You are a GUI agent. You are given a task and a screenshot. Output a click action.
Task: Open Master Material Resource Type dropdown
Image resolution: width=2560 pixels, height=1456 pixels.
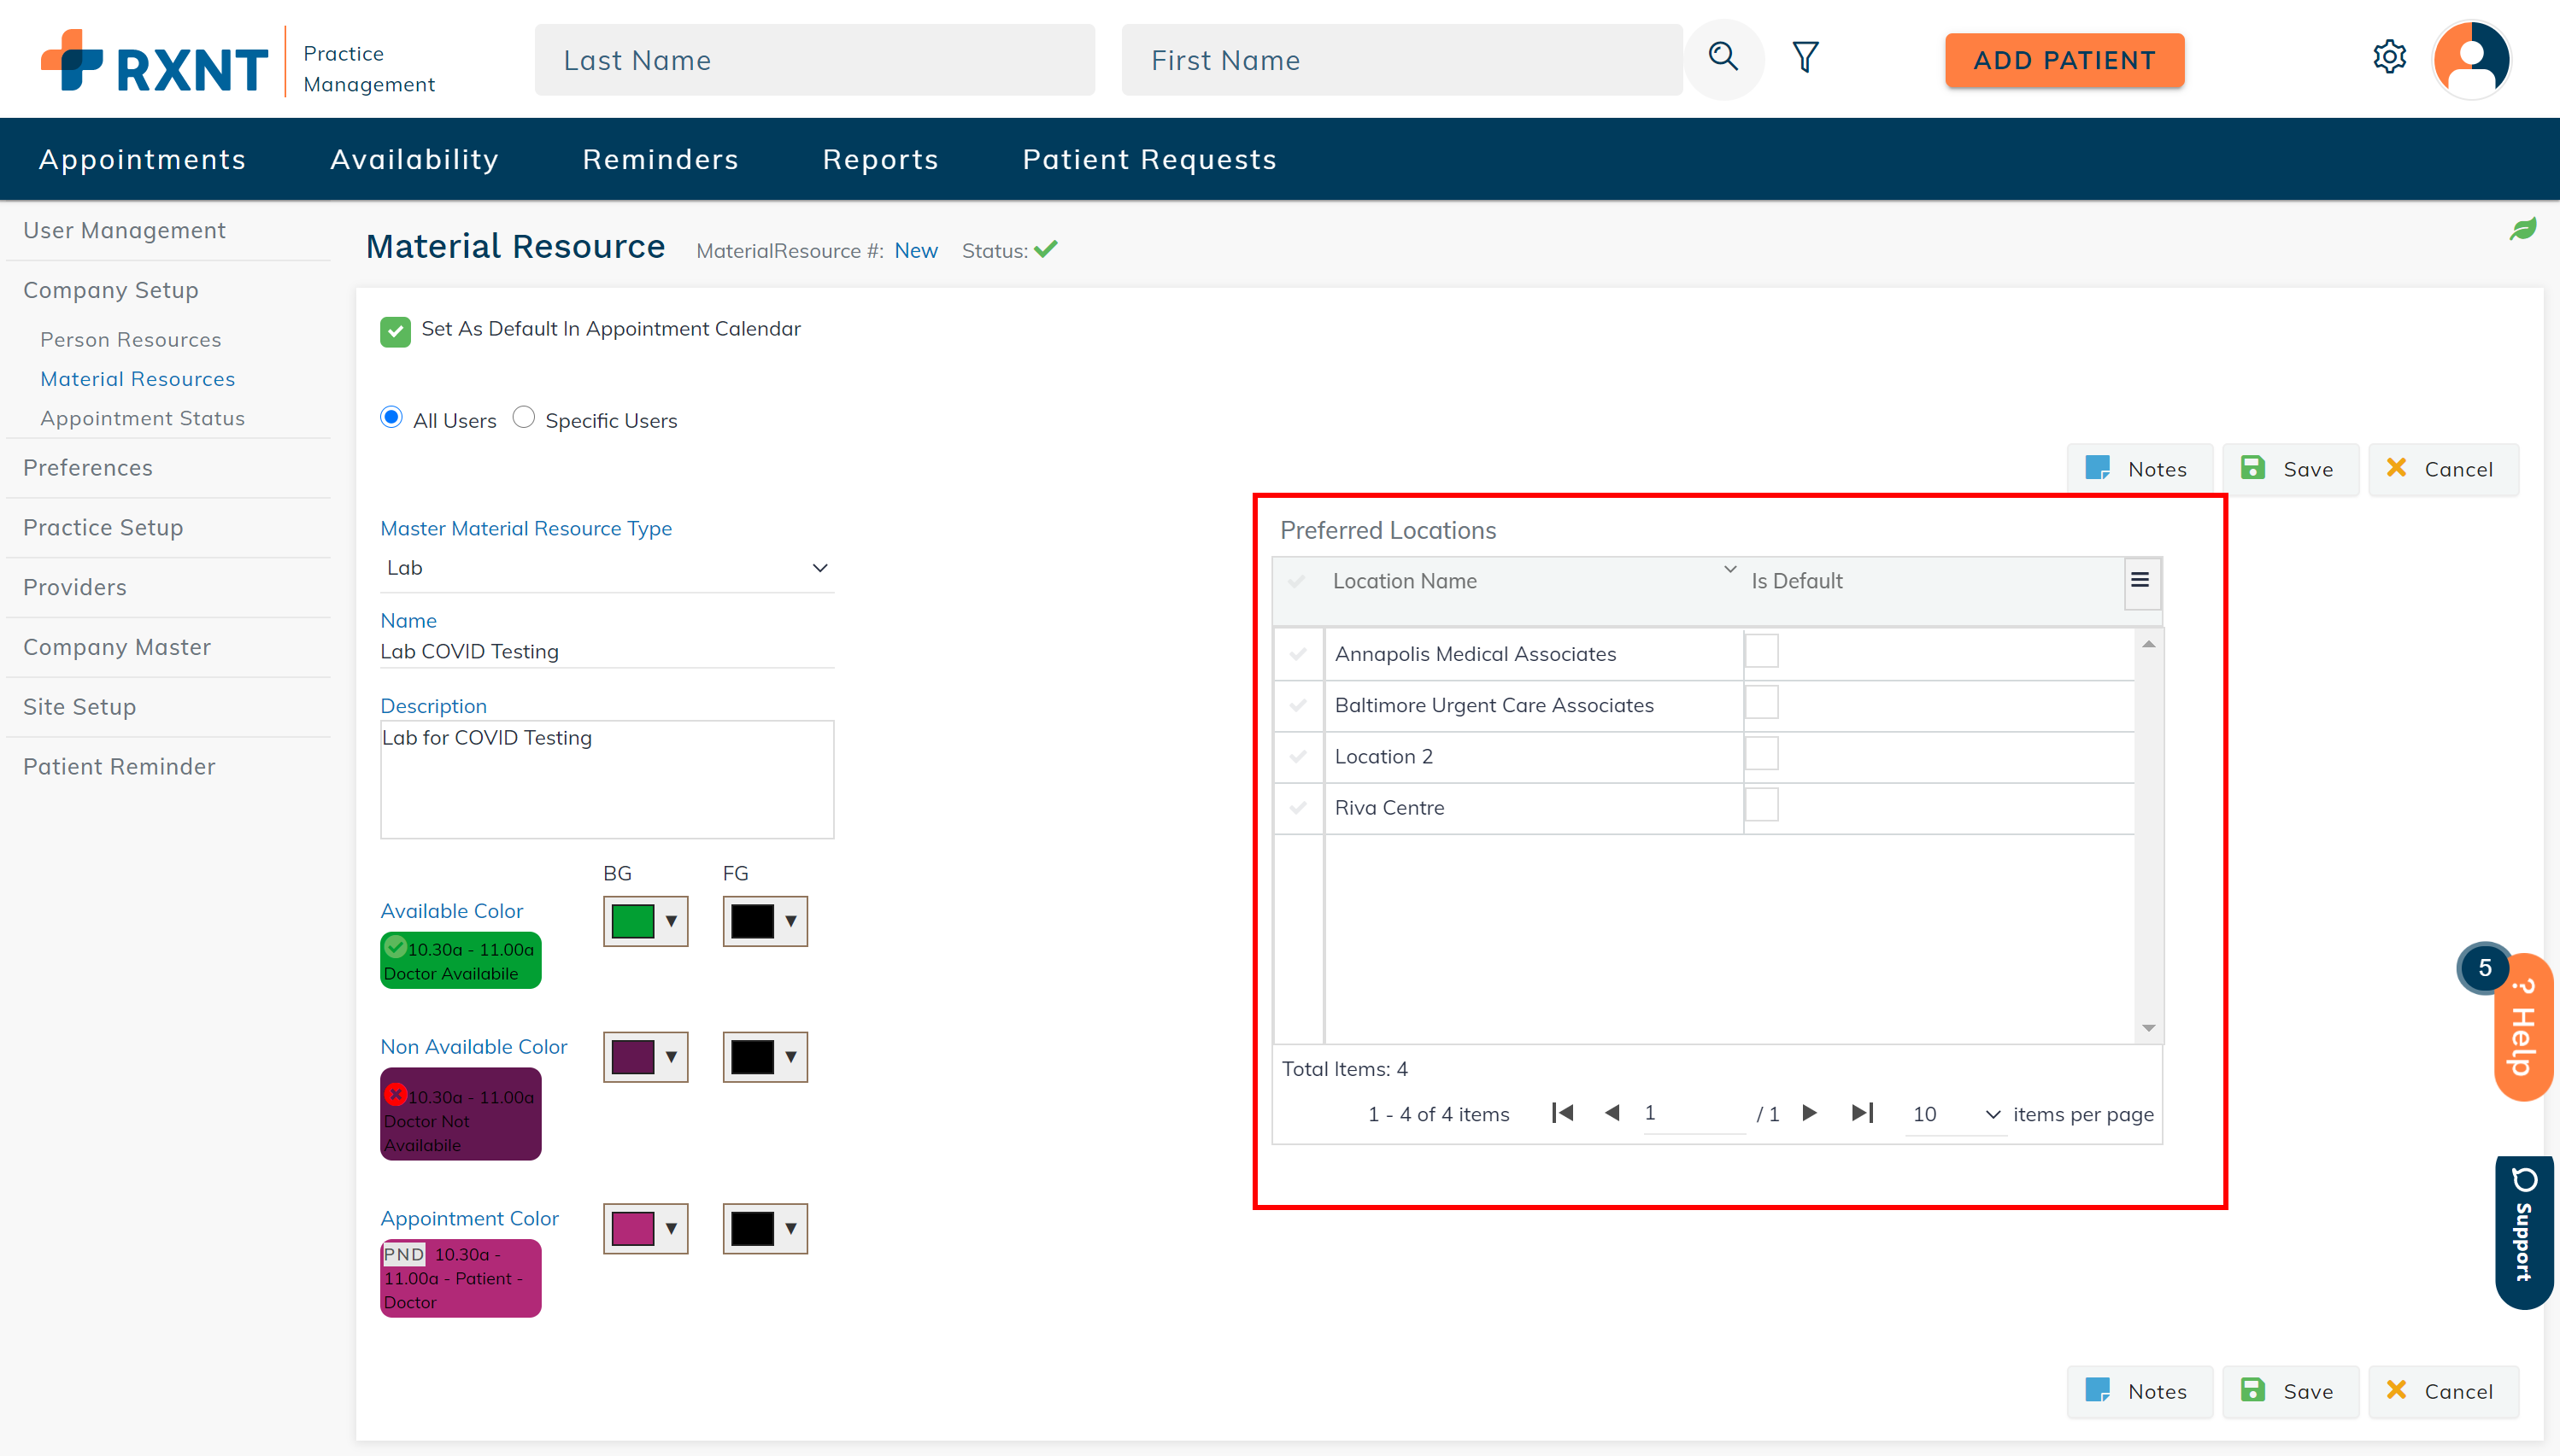tap(606, 568)
